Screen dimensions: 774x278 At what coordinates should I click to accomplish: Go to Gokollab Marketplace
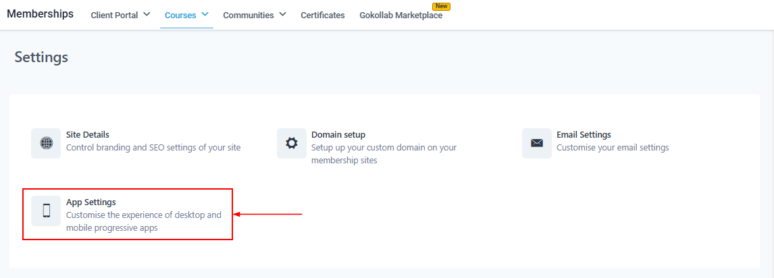(x=401, y=15)
